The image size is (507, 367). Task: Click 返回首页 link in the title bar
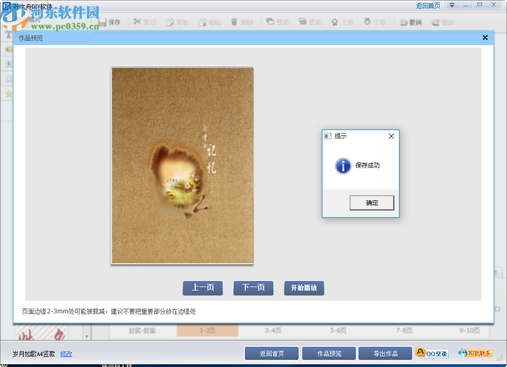coord(428,6)
